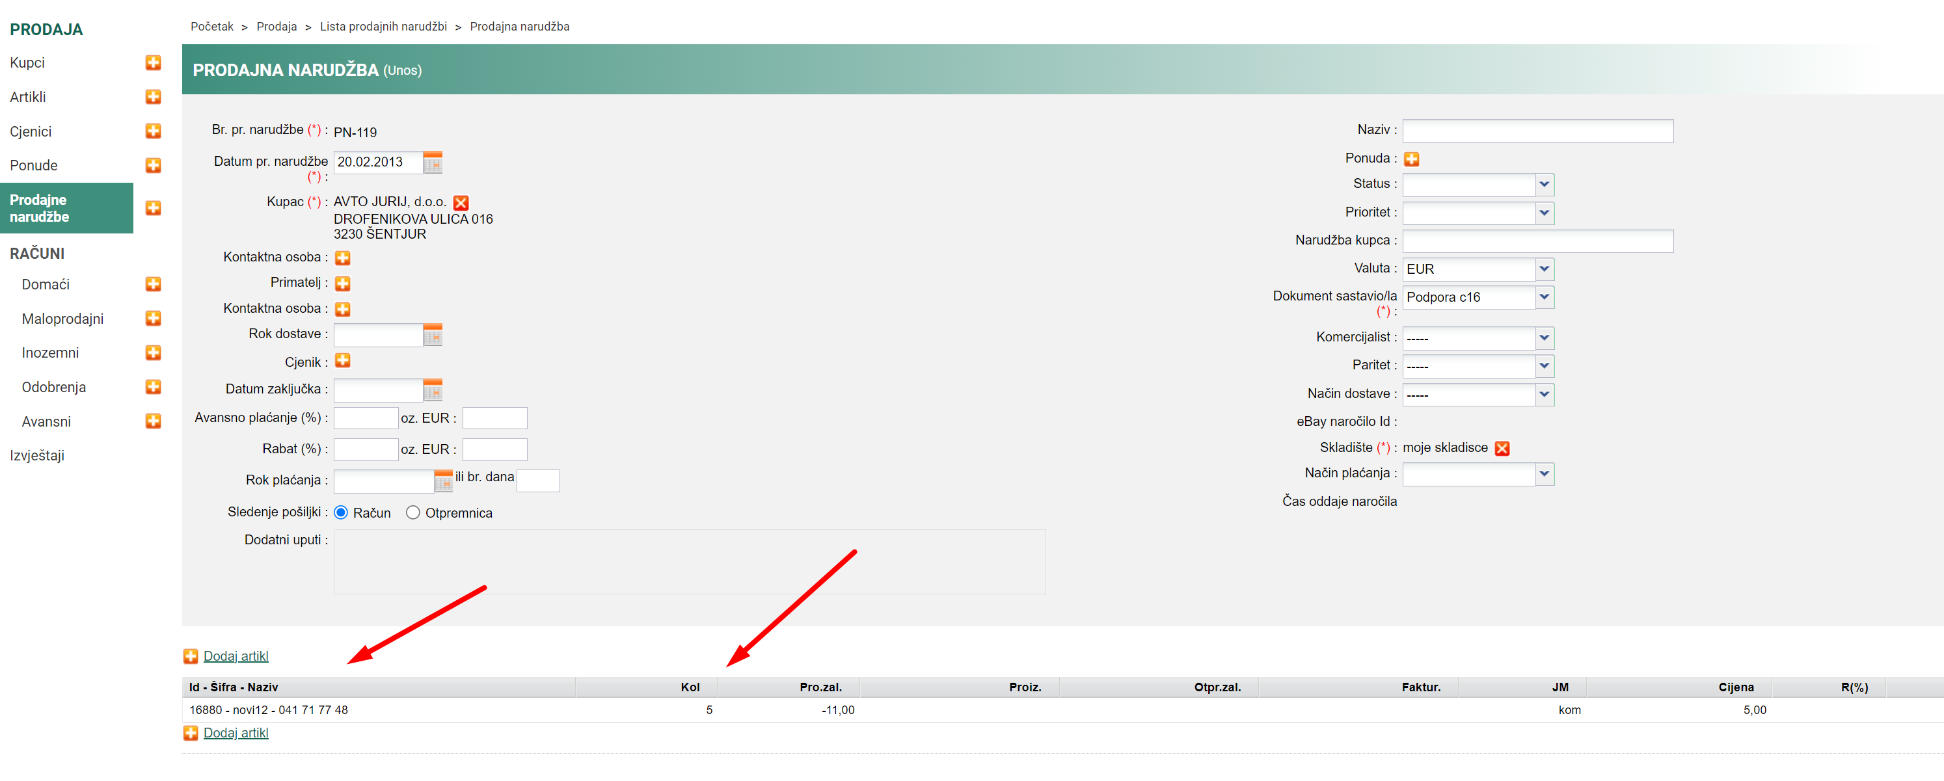Add Primatelj using plus icon
Viewport: 1944px width, 781px height.
(343, 284)
